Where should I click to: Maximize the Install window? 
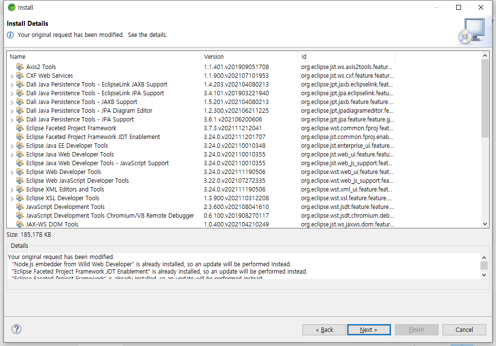459,7
